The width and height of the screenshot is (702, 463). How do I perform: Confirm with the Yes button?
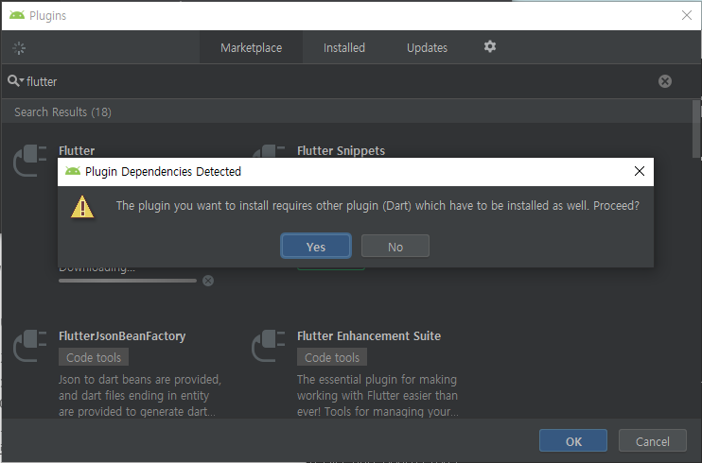(x=316, y=246)
